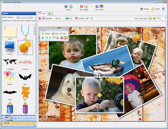Zoom in with the green plus button

(150, 18)
